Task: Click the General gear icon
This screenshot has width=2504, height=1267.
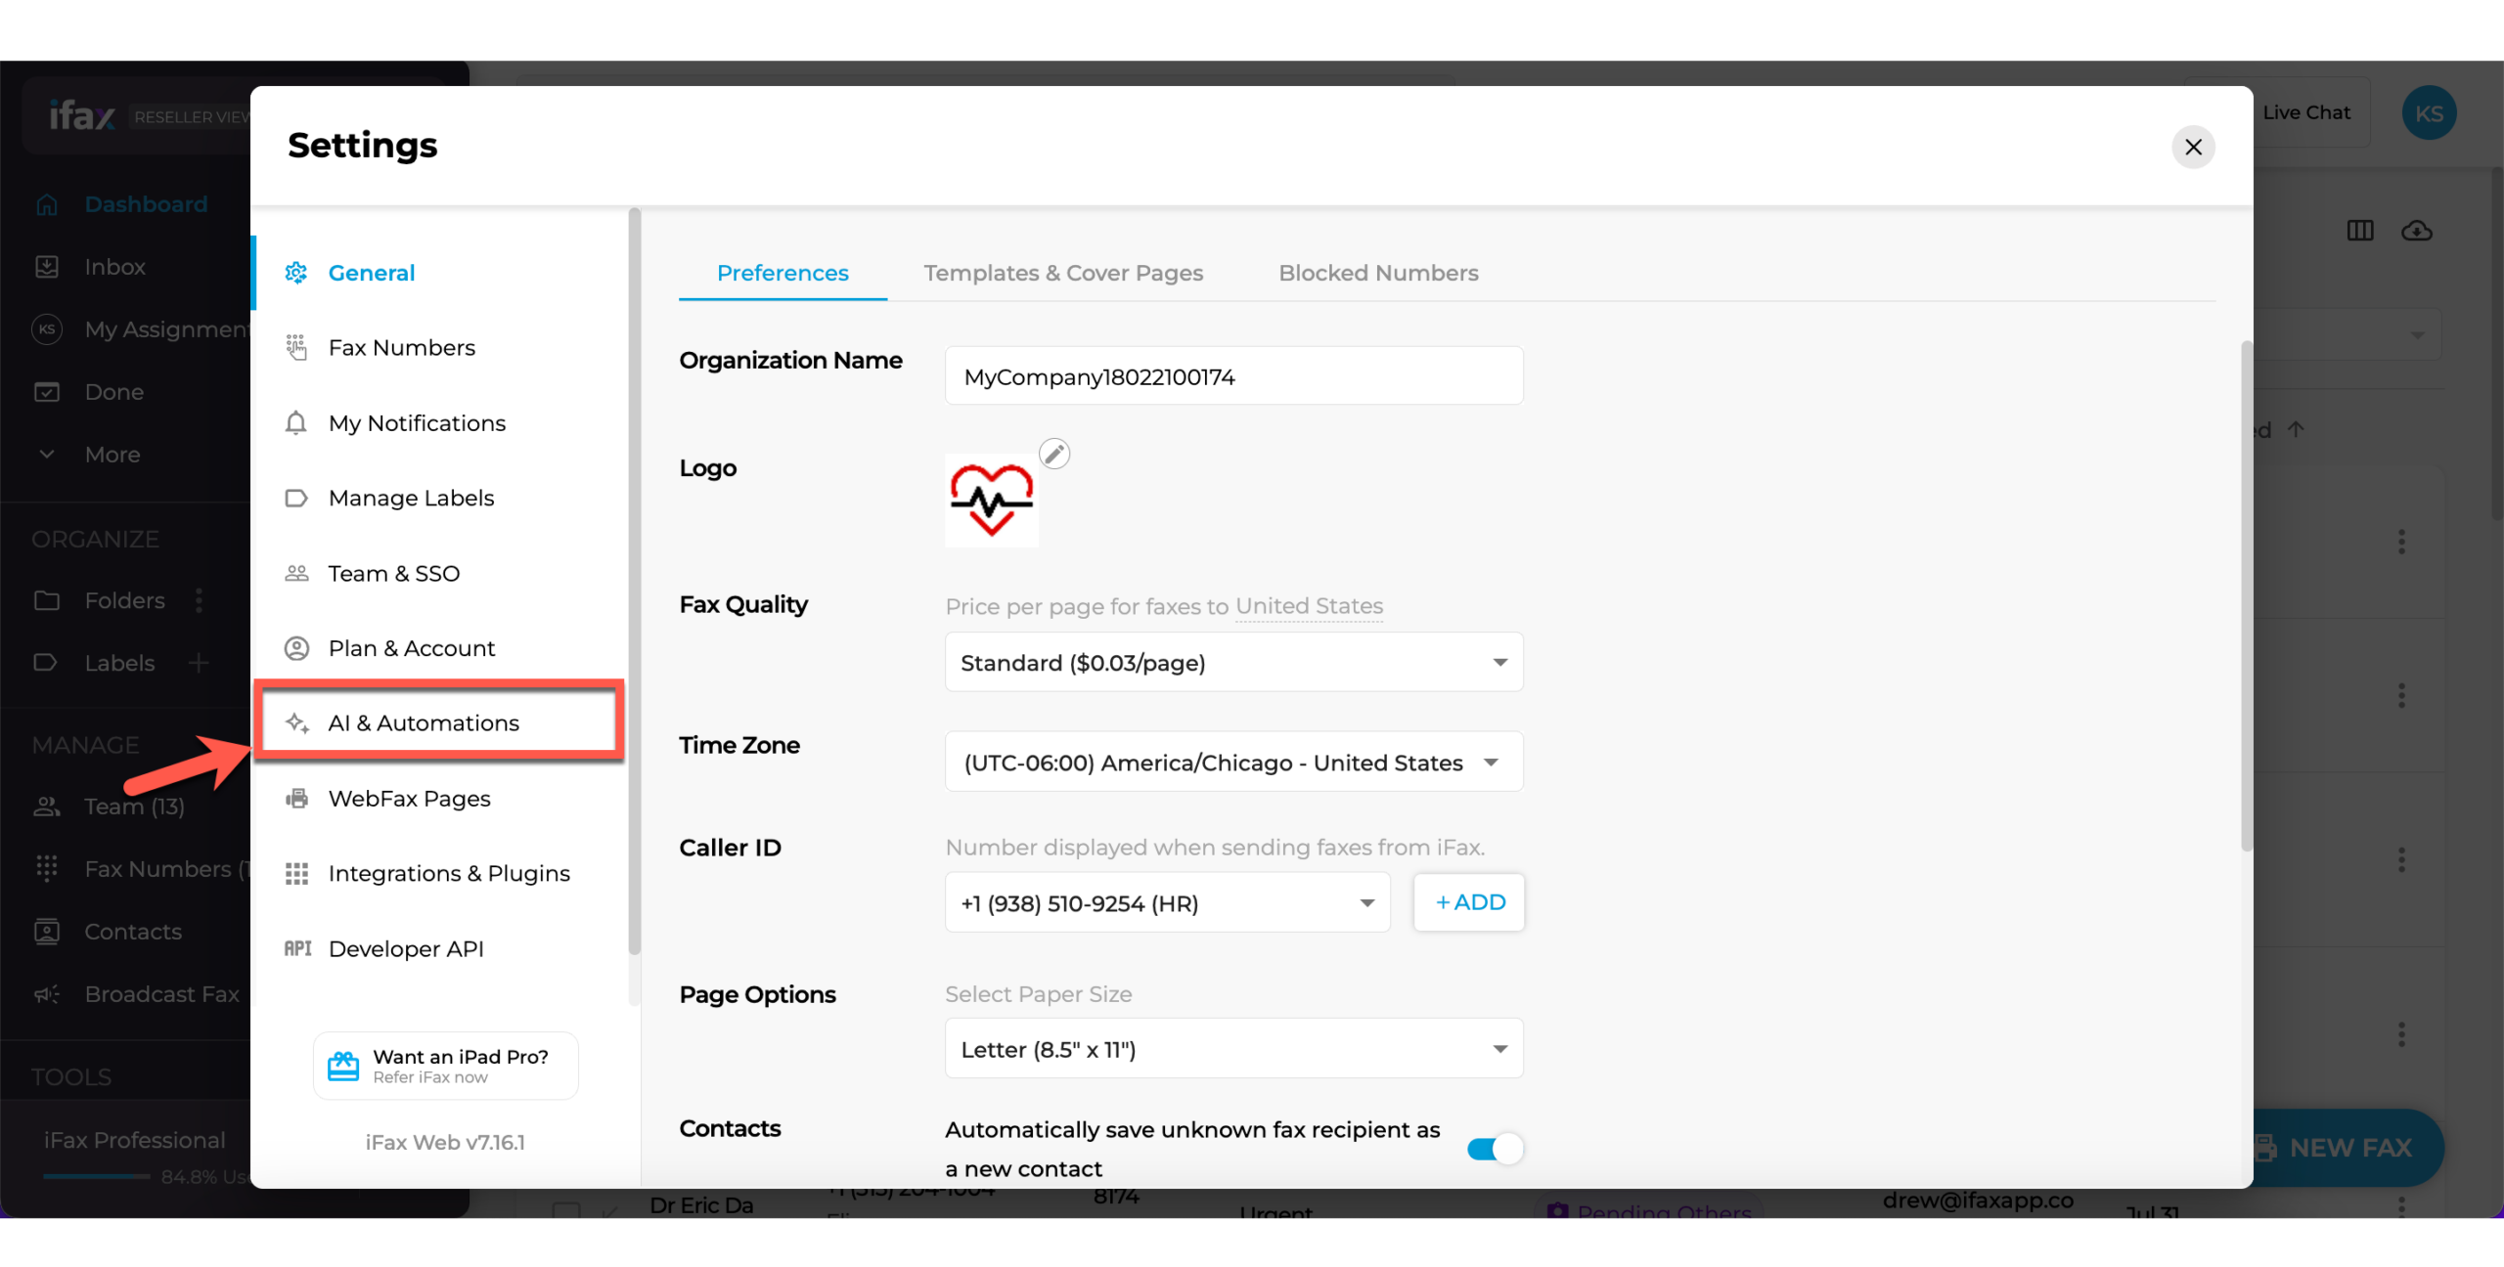Action: [295, 273]
